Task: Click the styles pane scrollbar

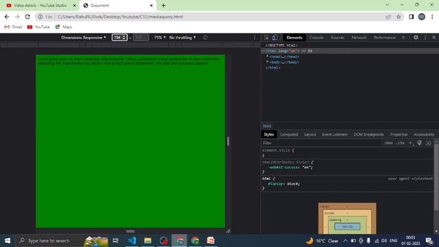Action: pos(436,178)
